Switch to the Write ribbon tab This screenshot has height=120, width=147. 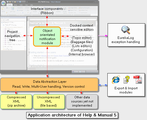click(15, 5)
